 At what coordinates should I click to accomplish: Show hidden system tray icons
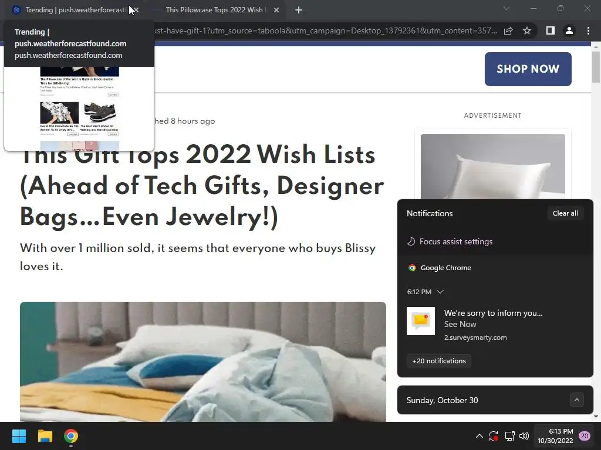pyautogui.click(x=479, y=436)
